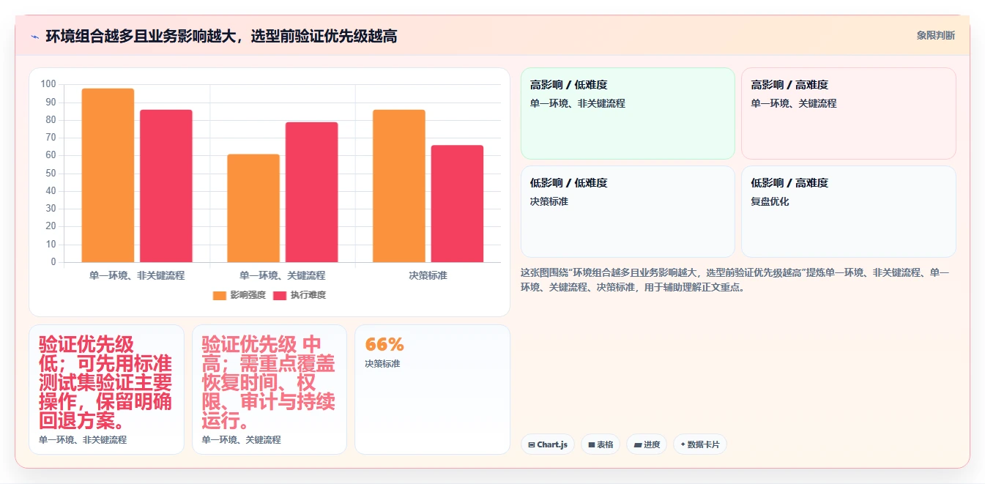The width and height of the screenshot is (985, 484).
Task: Click the description paragraph starting 这张图围绕
Action: (735, 280)
